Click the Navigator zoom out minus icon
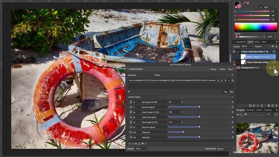 (241, 115)
